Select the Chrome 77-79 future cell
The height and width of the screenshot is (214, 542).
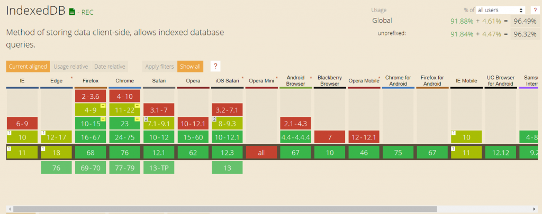coord(125,168)
